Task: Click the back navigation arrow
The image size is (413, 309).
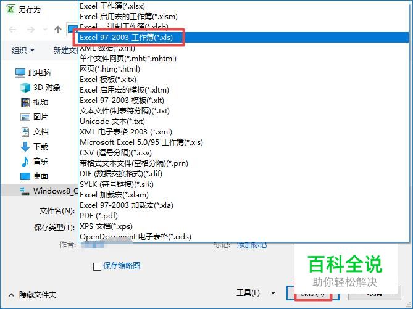Action: [12, 30]
